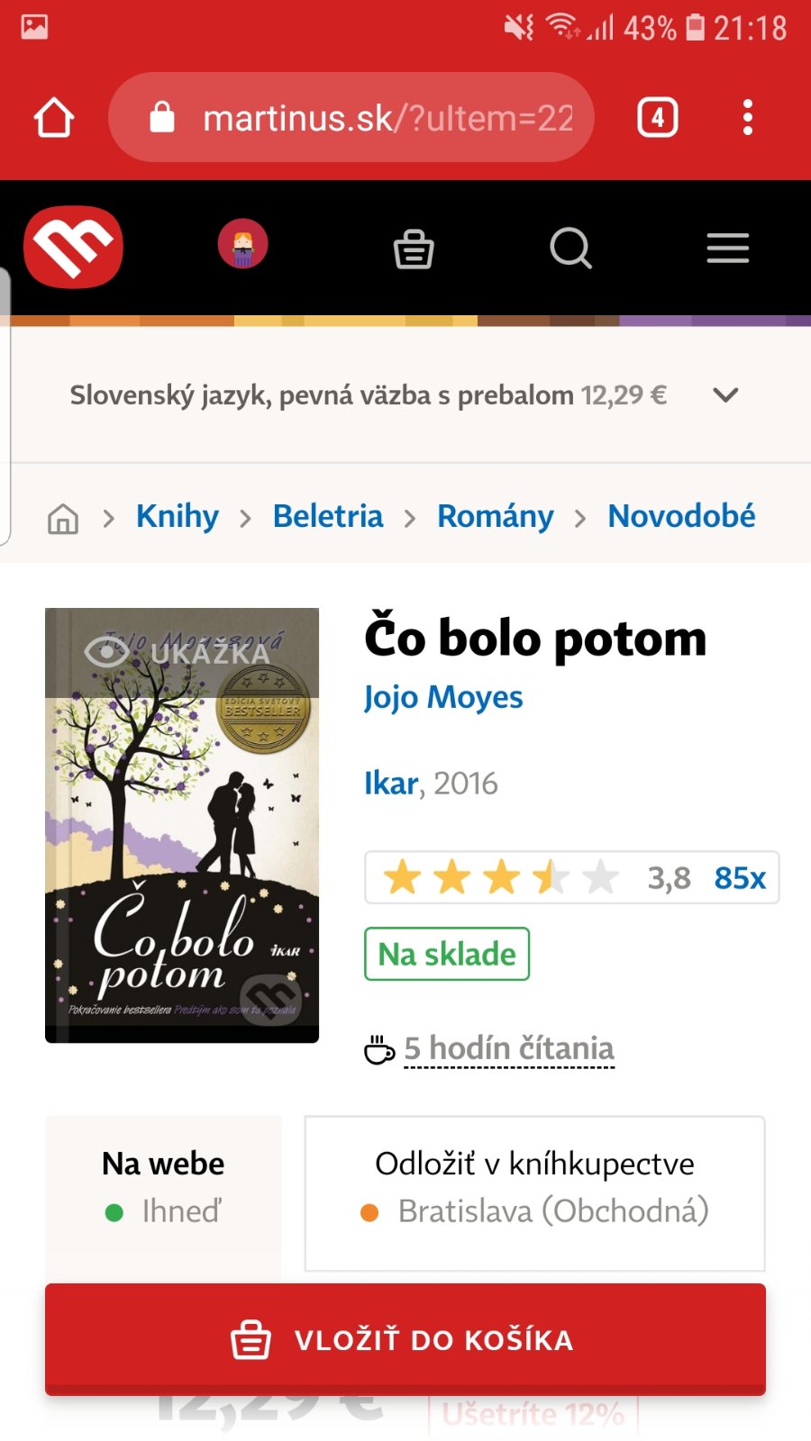Select Odložiť v kníhkupectve option

tap(534, 1194)
